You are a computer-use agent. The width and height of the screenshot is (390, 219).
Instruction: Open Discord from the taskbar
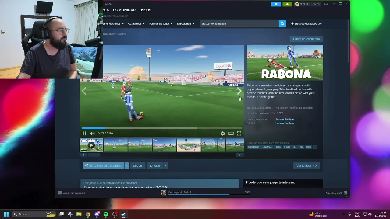pos(97,214)
